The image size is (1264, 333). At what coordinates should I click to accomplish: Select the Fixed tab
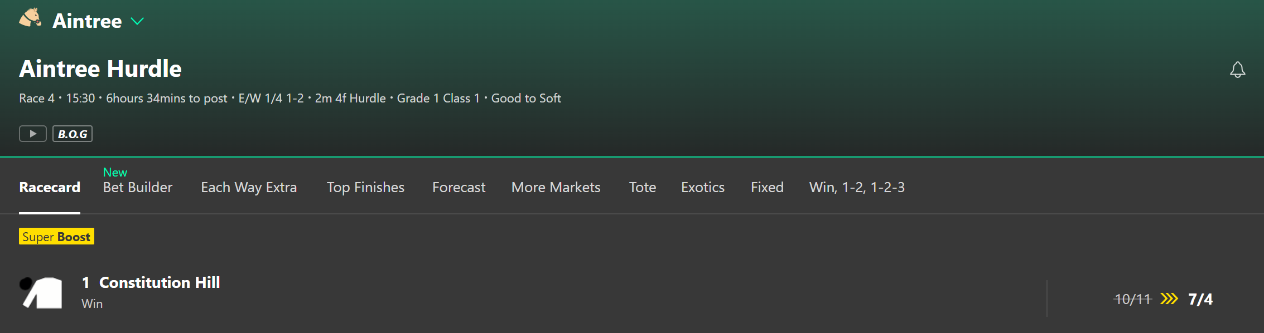(767, 187)
